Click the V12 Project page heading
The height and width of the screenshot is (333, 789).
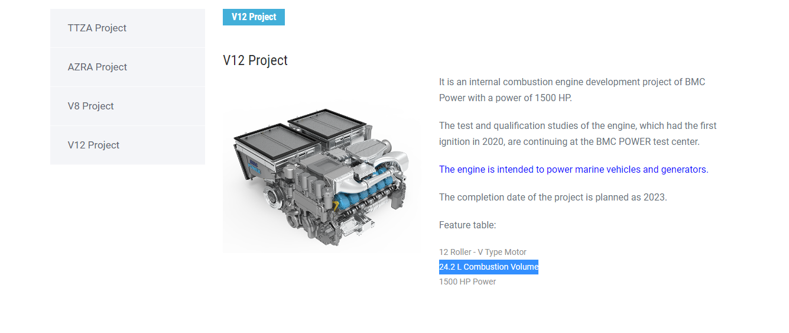point(255,60)
